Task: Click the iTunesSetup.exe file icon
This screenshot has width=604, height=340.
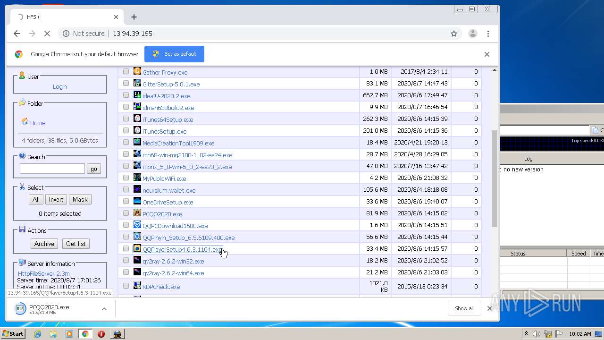Action: (137, 130)
